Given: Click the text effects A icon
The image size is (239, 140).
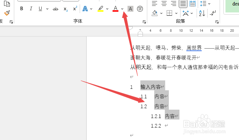Looking at the screenshot, I should pos(85,9).
